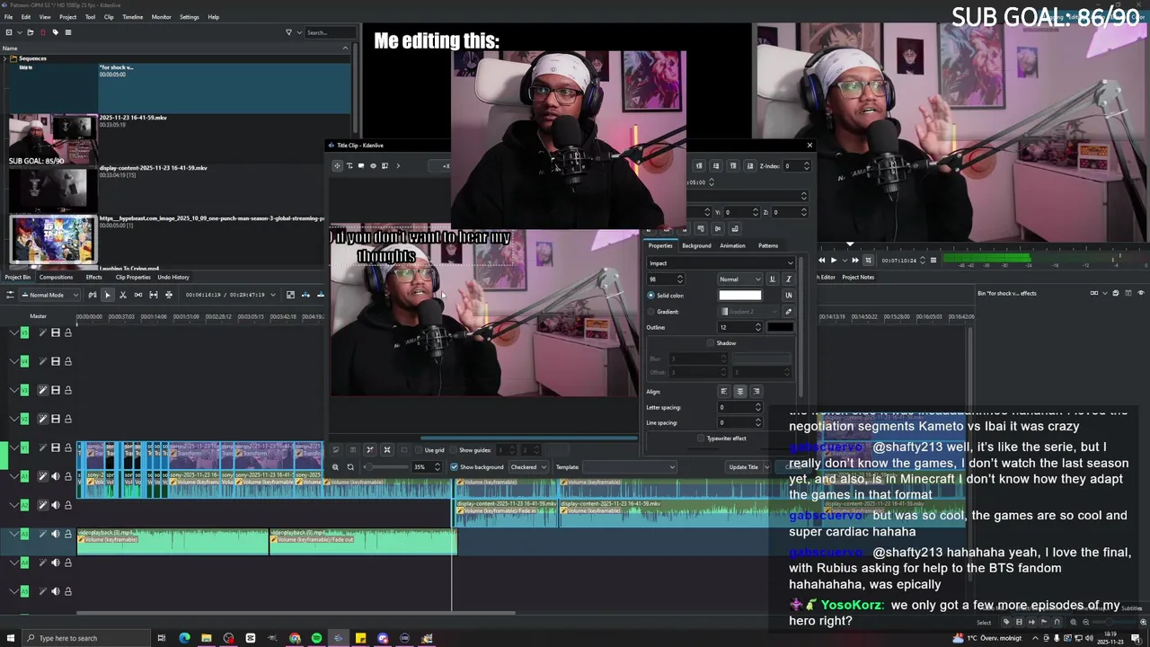The height and width of the screenshot is (647, 1150).
Task: Toggle lock on the first video track
Action: click(67, 332)
